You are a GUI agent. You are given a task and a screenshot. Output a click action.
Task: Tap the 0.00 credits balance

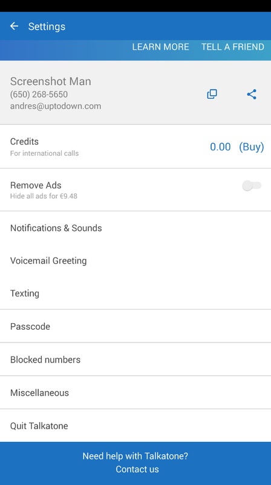pyautogui.click(x=220, y=147)
